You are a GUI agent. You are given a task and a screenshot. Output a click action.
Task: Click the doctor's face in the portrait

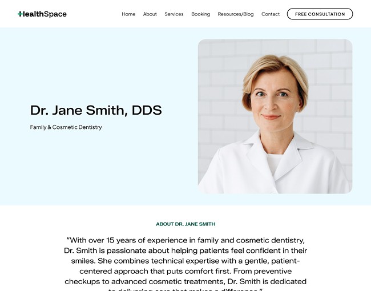click(273, 99)
